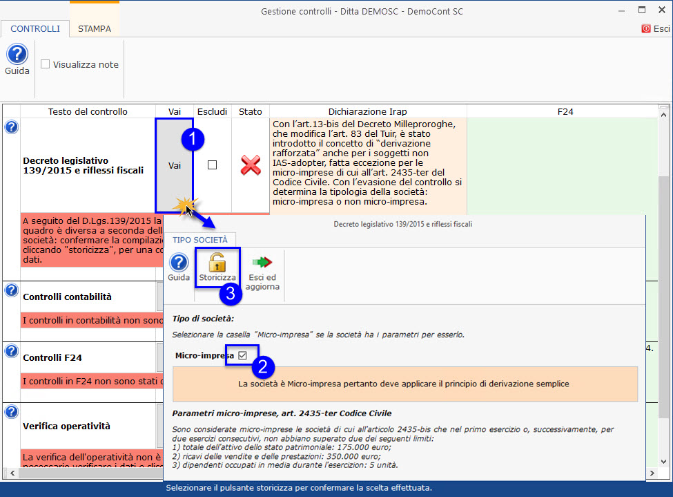
Task: Click the F24 column header
Action: (565, 111)
